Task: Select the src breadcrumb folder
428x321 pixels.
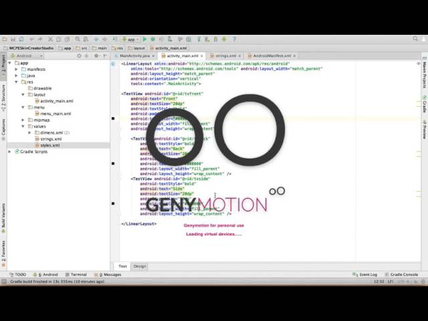Action: [x=82, y=48]
